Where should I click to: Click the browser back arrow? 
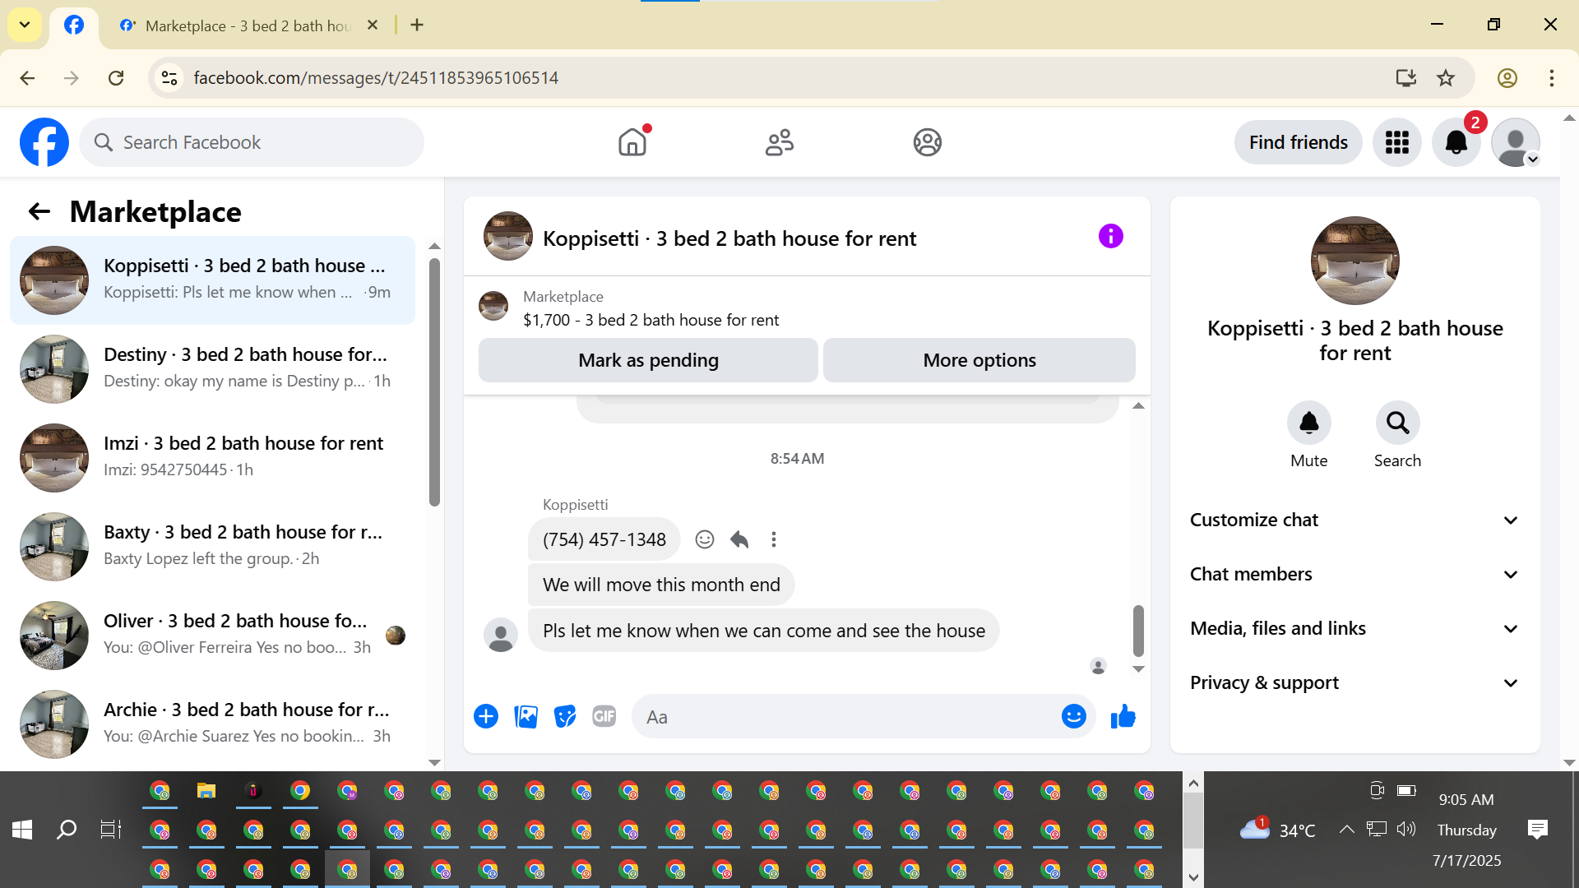tap(27, 78)
